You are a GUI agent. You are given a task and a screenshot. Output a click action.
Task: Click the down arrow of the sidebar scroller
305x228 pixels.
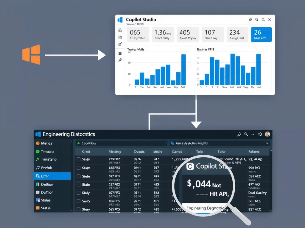click(71, 210)
